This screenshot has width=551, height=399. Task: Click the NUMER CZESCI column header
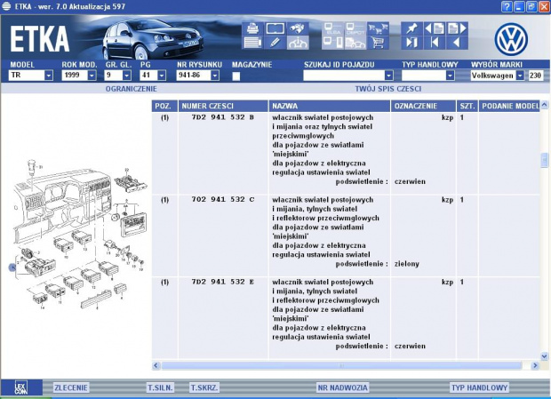223,106
